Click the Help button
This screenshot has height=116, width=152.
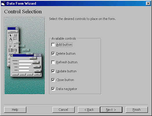click(x=15, y=110)
